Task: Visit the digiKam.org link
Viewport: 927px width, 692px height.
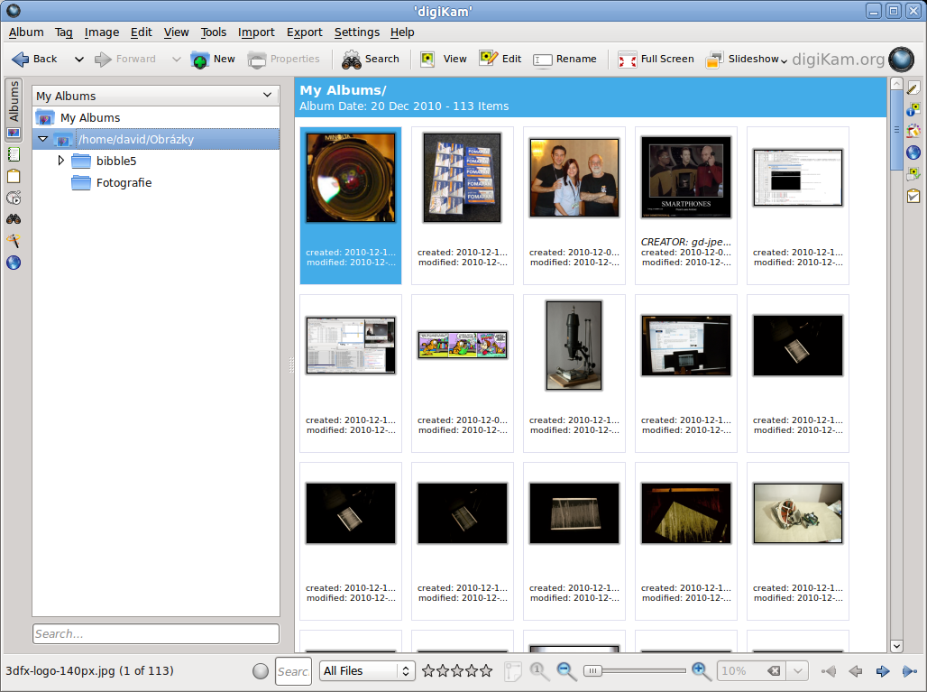Action: pyautogui.click(x=839, y=60)
